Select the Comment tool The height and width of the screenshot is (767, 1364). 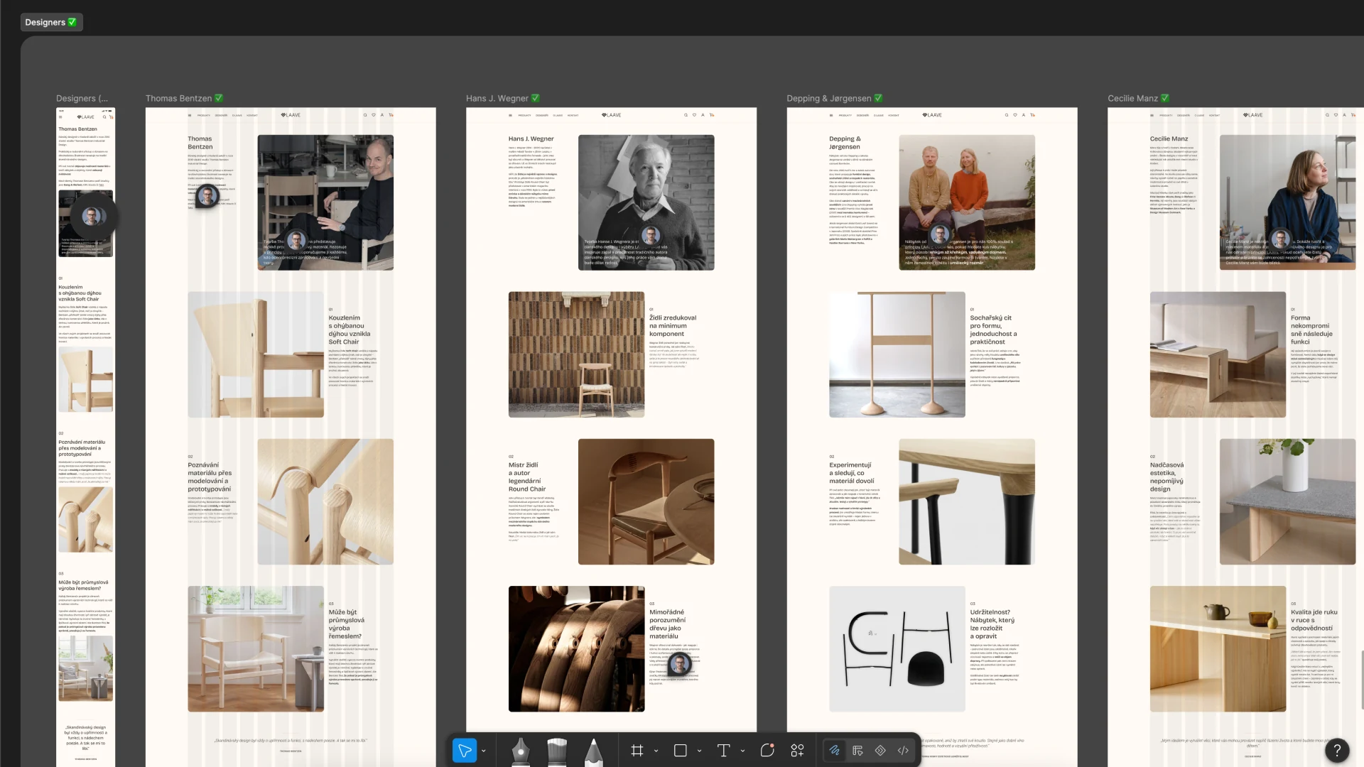(767, 751)
